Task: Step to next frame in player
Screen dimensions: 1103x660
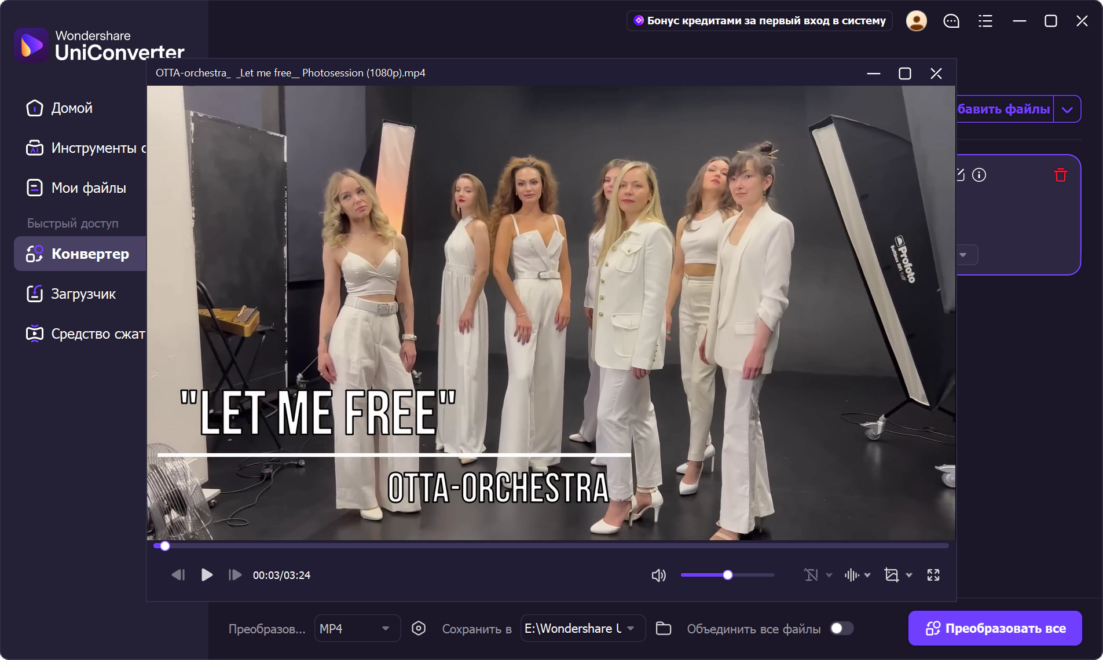Action: [x=235, y=575]
